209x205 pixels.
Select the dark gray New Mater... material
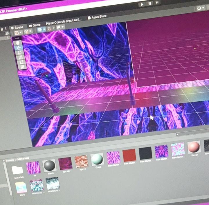(x=145, y=153)
